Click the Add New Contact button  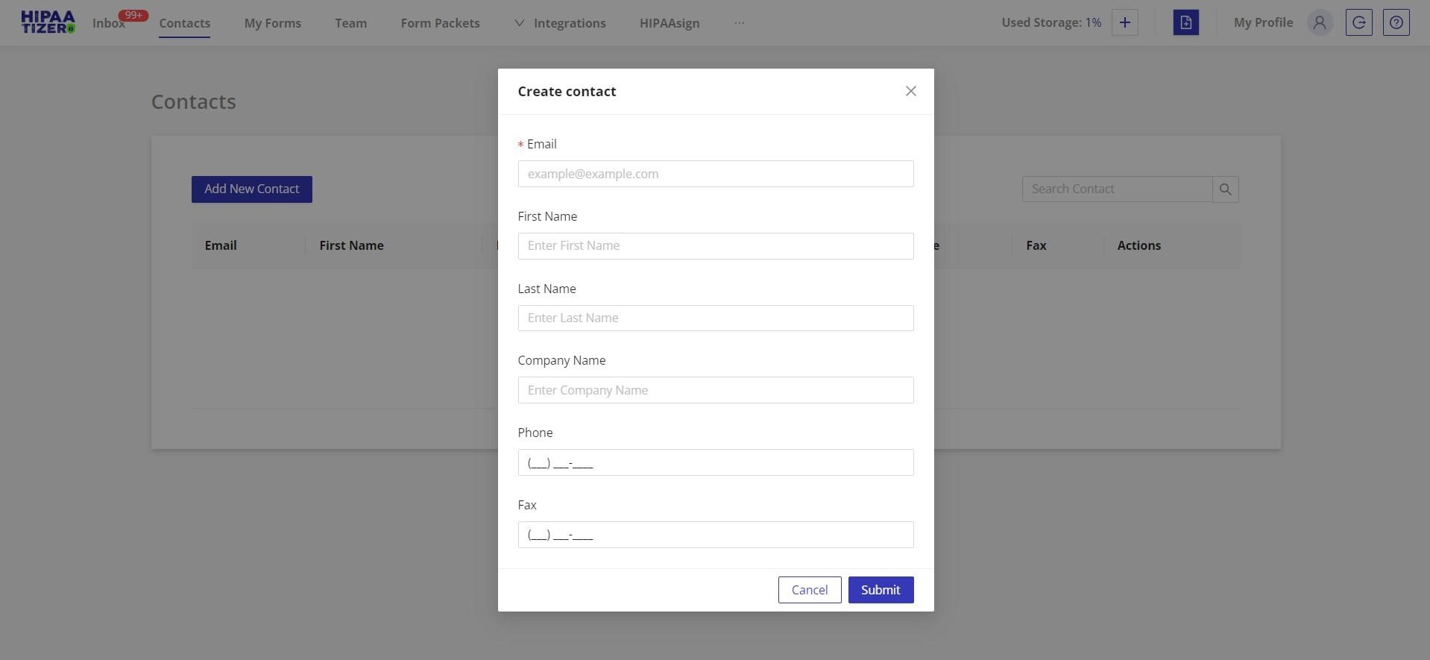tap(251, 189)
